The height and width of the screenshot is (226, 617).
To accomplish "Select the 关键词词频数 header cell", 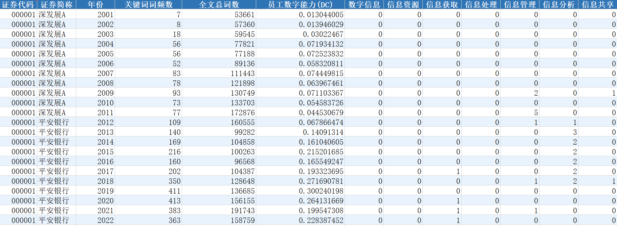I will [149, 4].
